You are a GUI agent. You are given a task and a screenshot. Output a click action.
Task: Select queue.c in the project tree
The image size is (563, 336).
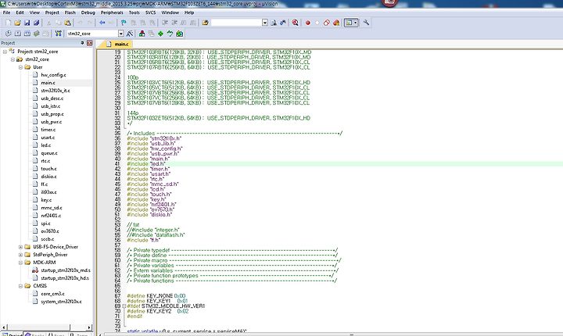point(49,153)
